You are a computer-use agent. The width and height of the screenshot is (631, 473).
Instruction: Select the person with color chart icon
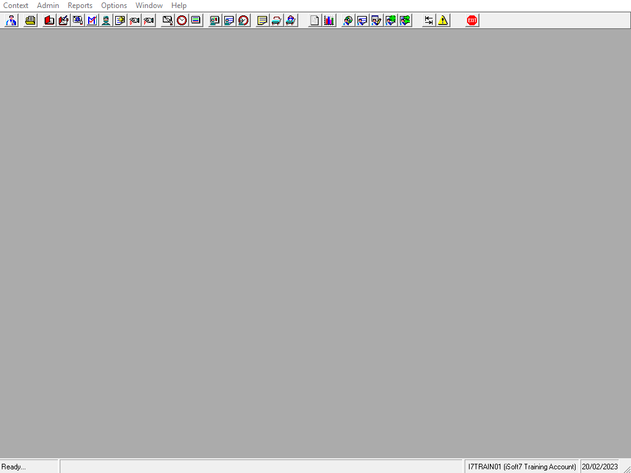[x=215, y=20]
